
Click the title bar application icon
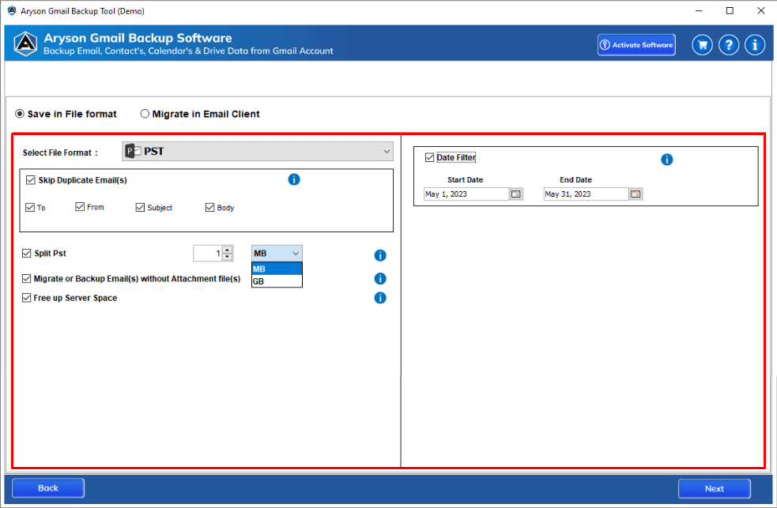pyautogui.click(x=11, y=10)
